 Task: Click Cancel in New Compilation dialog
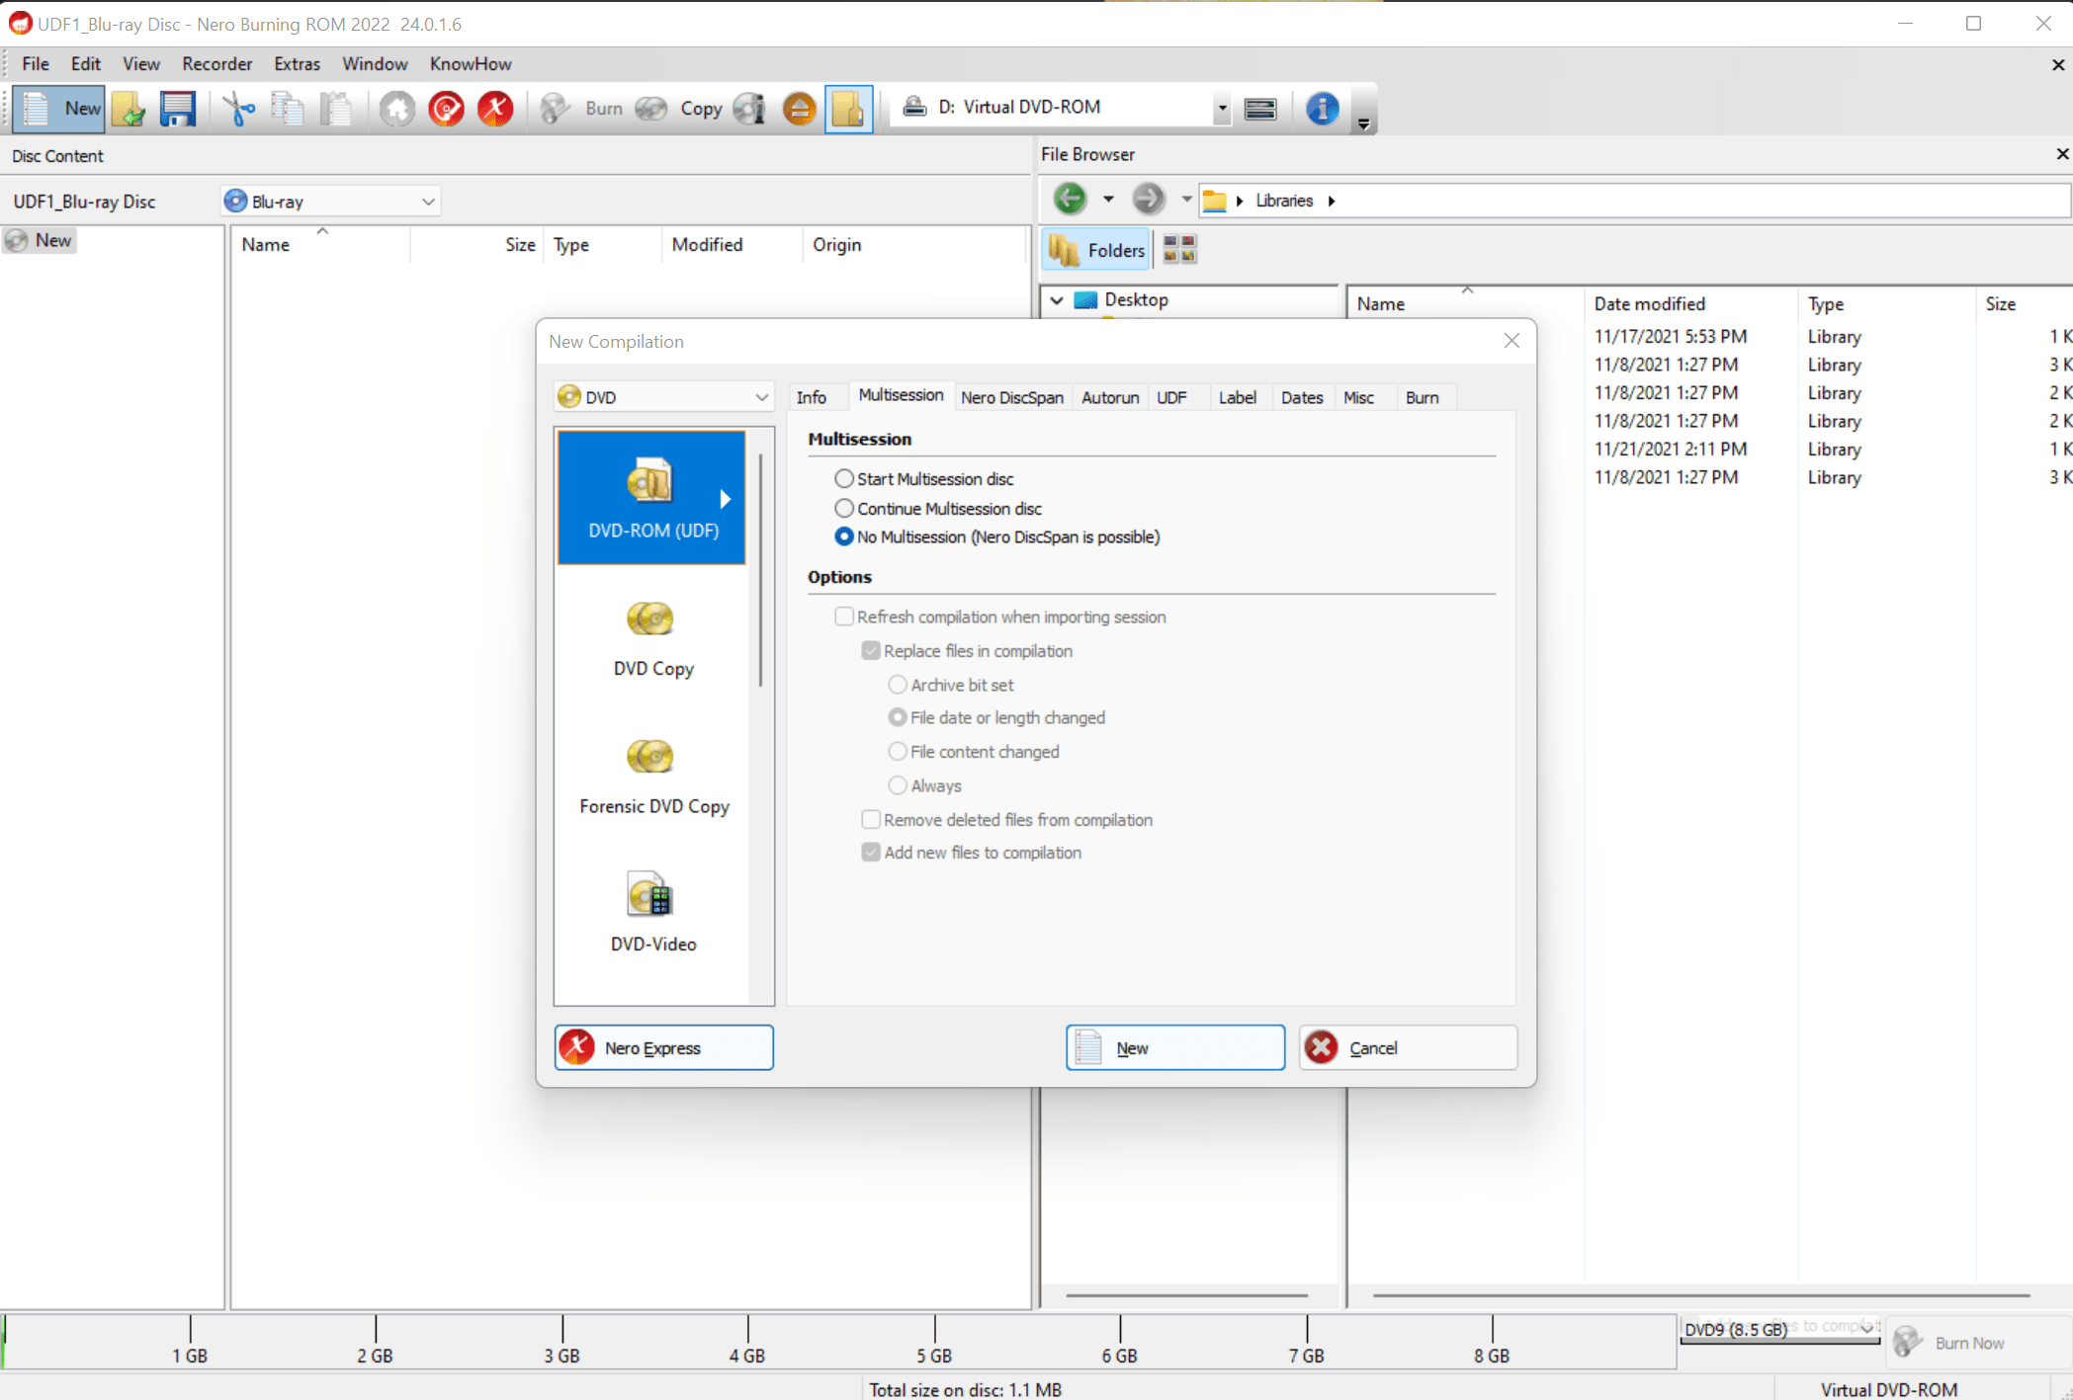1408,1047
